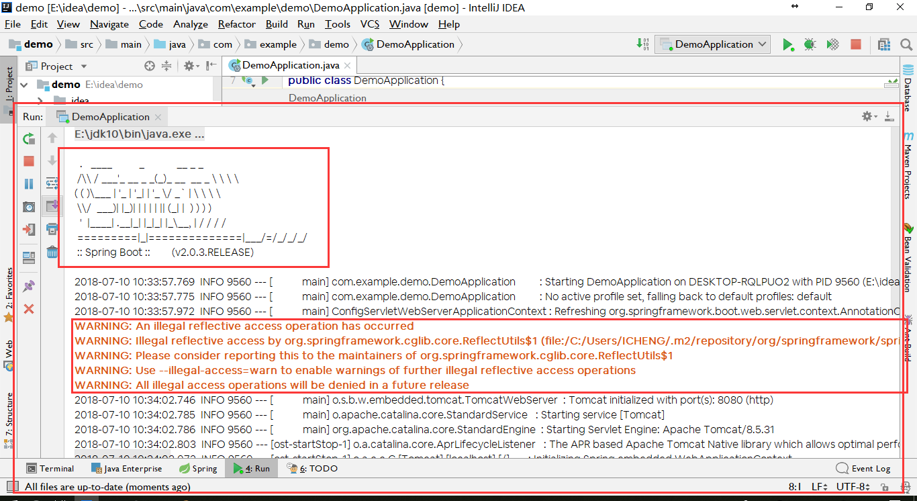The height and width of the screenshot is (501, 917).
Task: Open Project panel gear settings menu
Action: tap(191, 66)
